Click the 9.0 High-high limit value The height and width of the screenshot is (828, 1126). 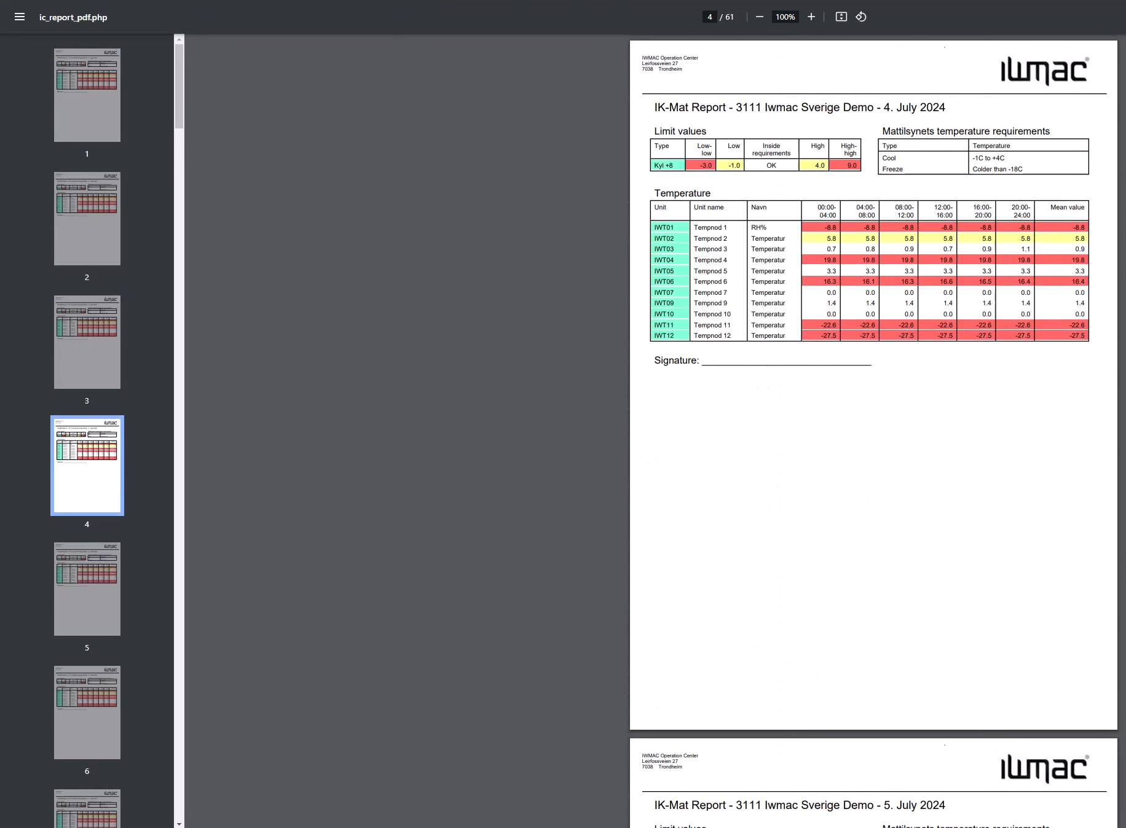point(845,165)
